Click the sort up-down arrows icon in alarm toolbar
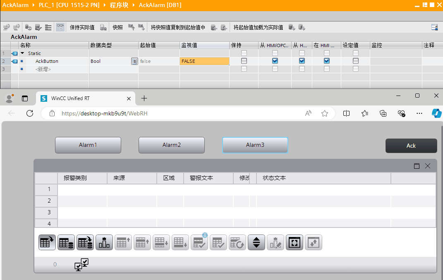The image size is (443, 280). pyautogui.click(x=256, y=242)
